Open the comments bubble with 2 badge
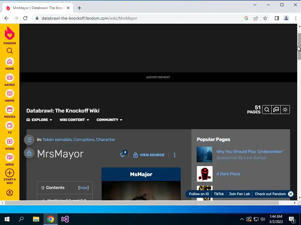This screenshot has width=301, height=225. click(x=123, y=154)
